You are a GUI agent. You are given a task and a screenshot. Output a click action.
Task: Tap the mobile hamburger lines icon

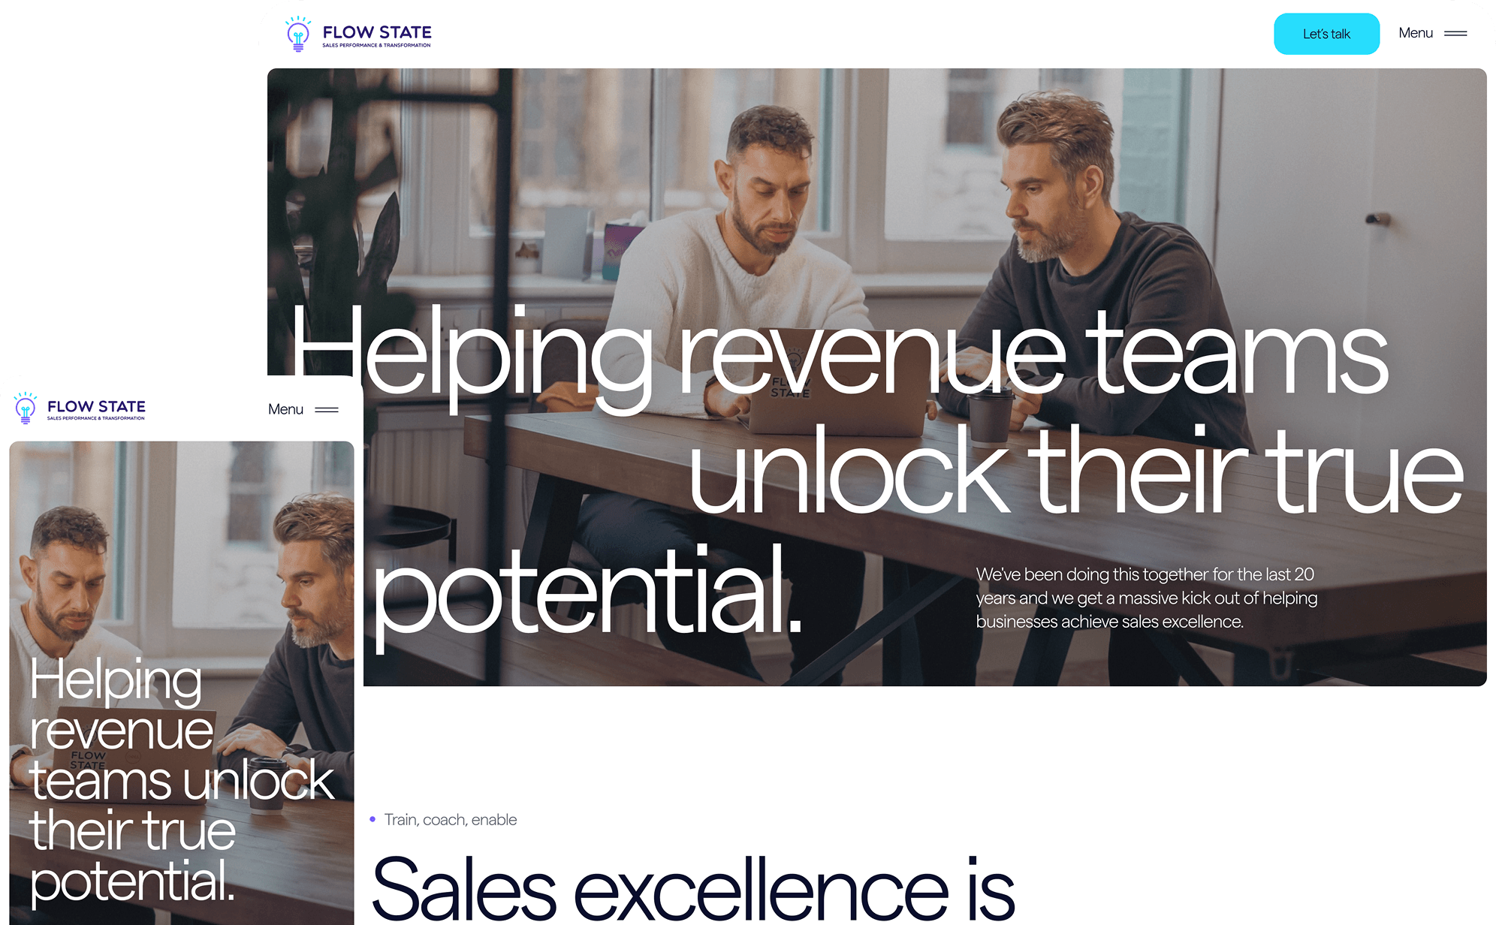coord(327,409)
